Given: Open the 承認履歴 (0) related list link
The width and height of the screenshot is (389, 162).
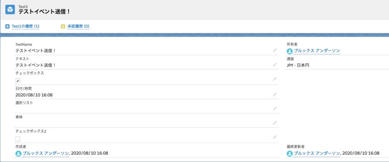Looking at the screenshot, I should tap(78, 26).
